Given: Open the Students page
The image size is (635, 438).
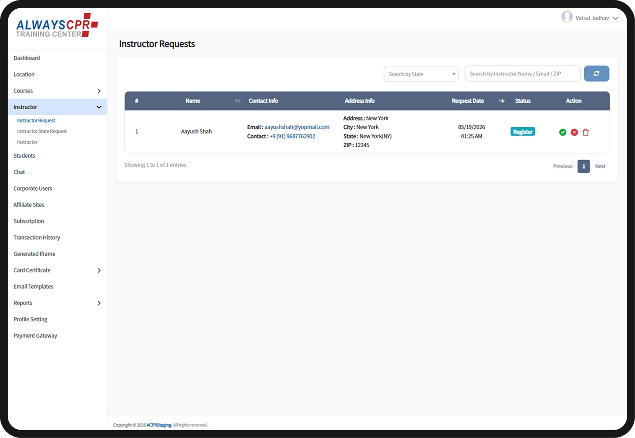Looking at the screenshot, I should coord(24,156).
